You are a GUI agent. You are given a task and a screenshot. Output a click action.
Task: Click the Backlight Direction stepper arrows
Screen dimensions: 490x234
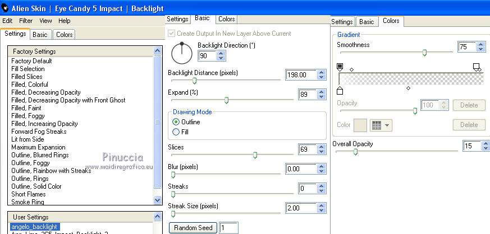coord(221,56)
